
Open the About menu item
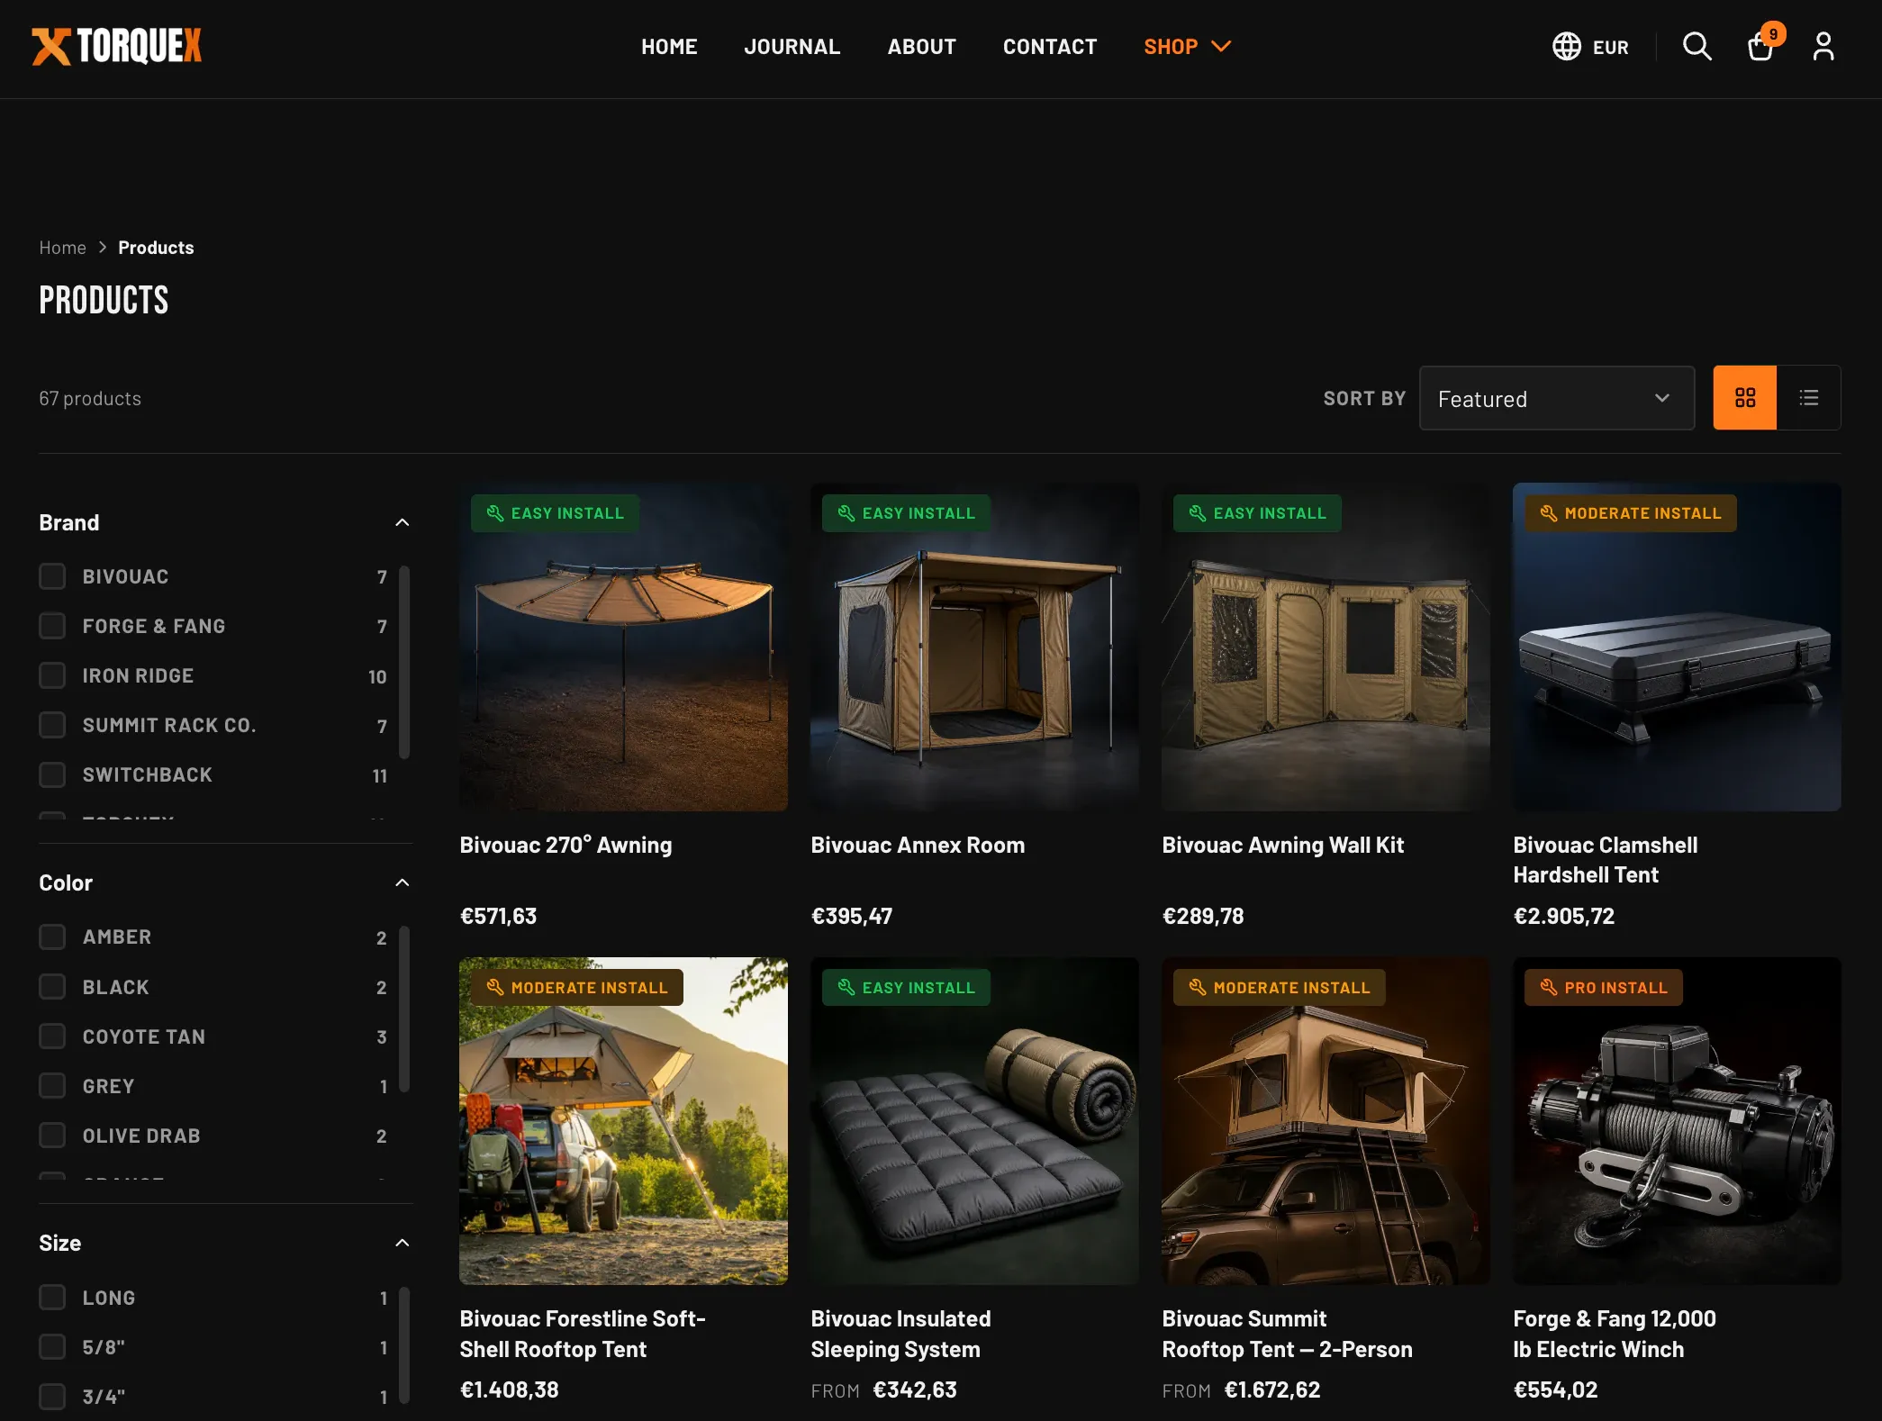coord(922,47)
